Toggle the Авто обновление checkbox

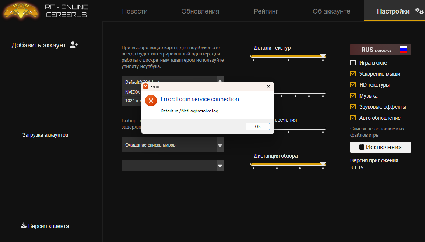(x=353, y=118)
